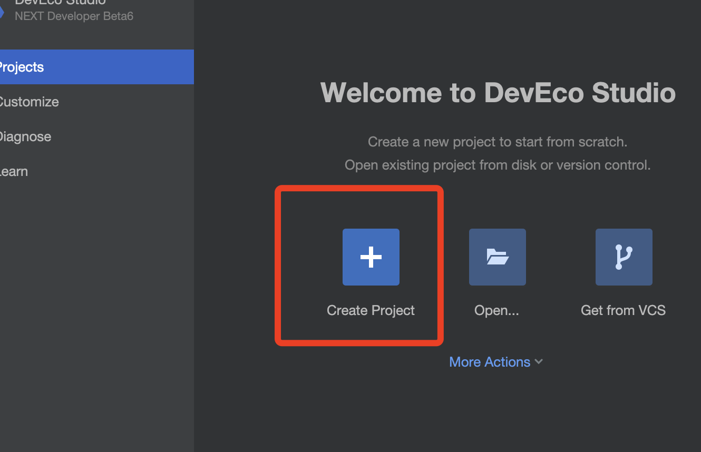Viewport: 701px width, 452px height.
Task: Click the 'Create a new project' description line
Action: tap(498, 142)
